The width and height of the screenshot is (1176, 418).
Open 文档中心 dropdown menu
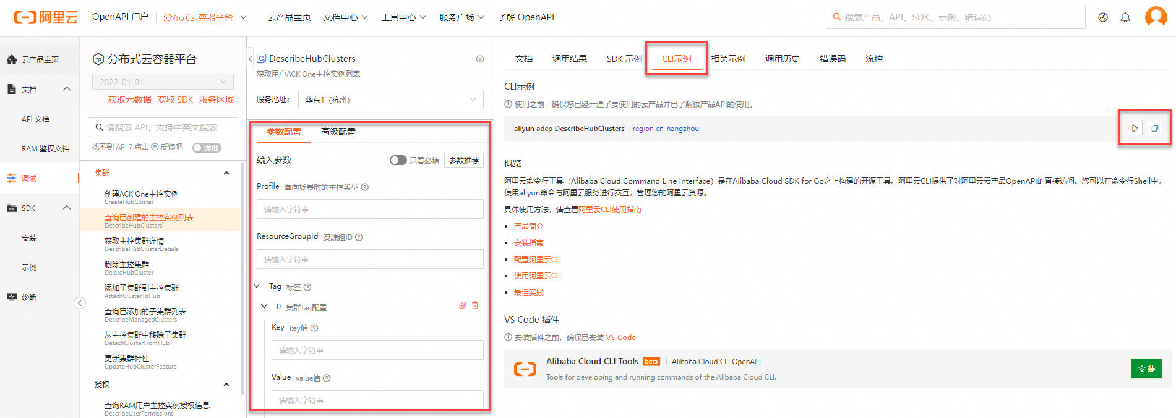coord(345,17)
